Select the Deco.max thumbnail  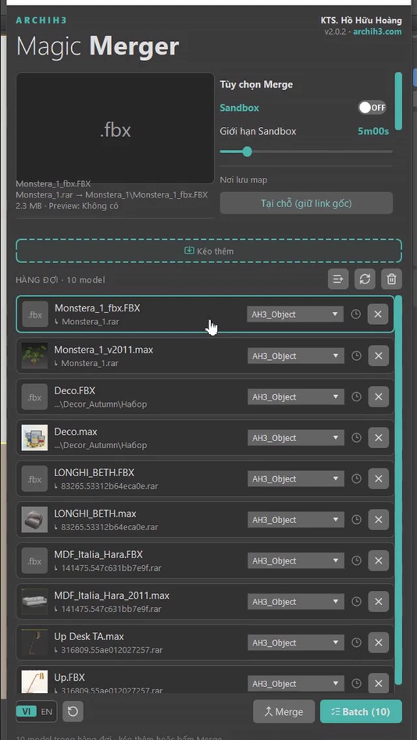tap(35, 438)
